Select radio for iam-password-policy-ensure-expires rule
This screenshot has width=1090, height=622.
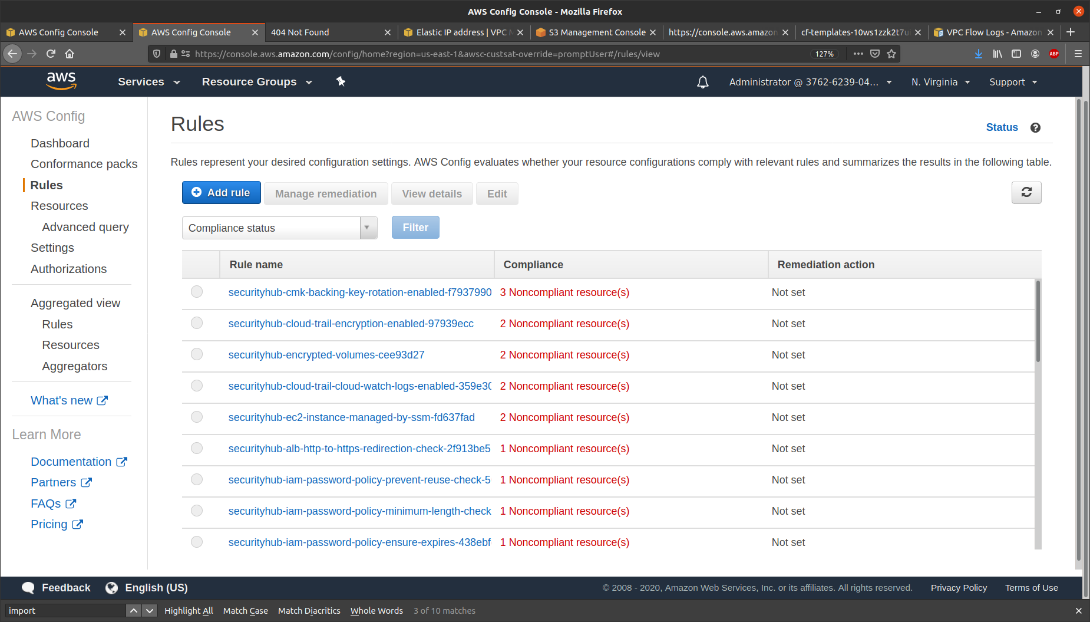197,542
